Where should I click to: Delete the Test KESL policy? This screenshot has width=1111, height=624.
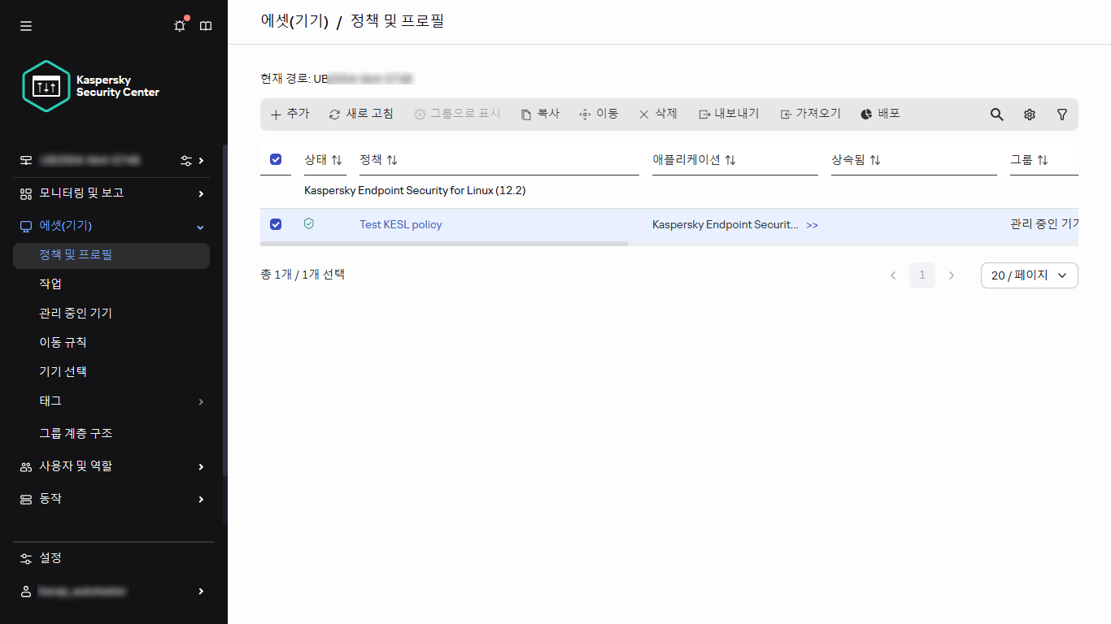(x=657, y=114)
